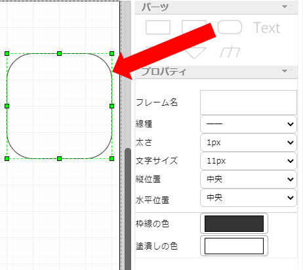
Task: Click the 線種 label
Action: (x=144, y=124)
